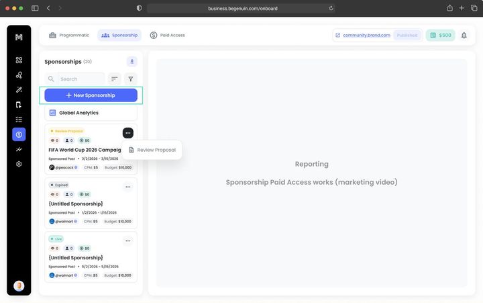Screen dimensions: 483x303
Task: Click the Reporting heading in main panel
Action: coord(312,164)
